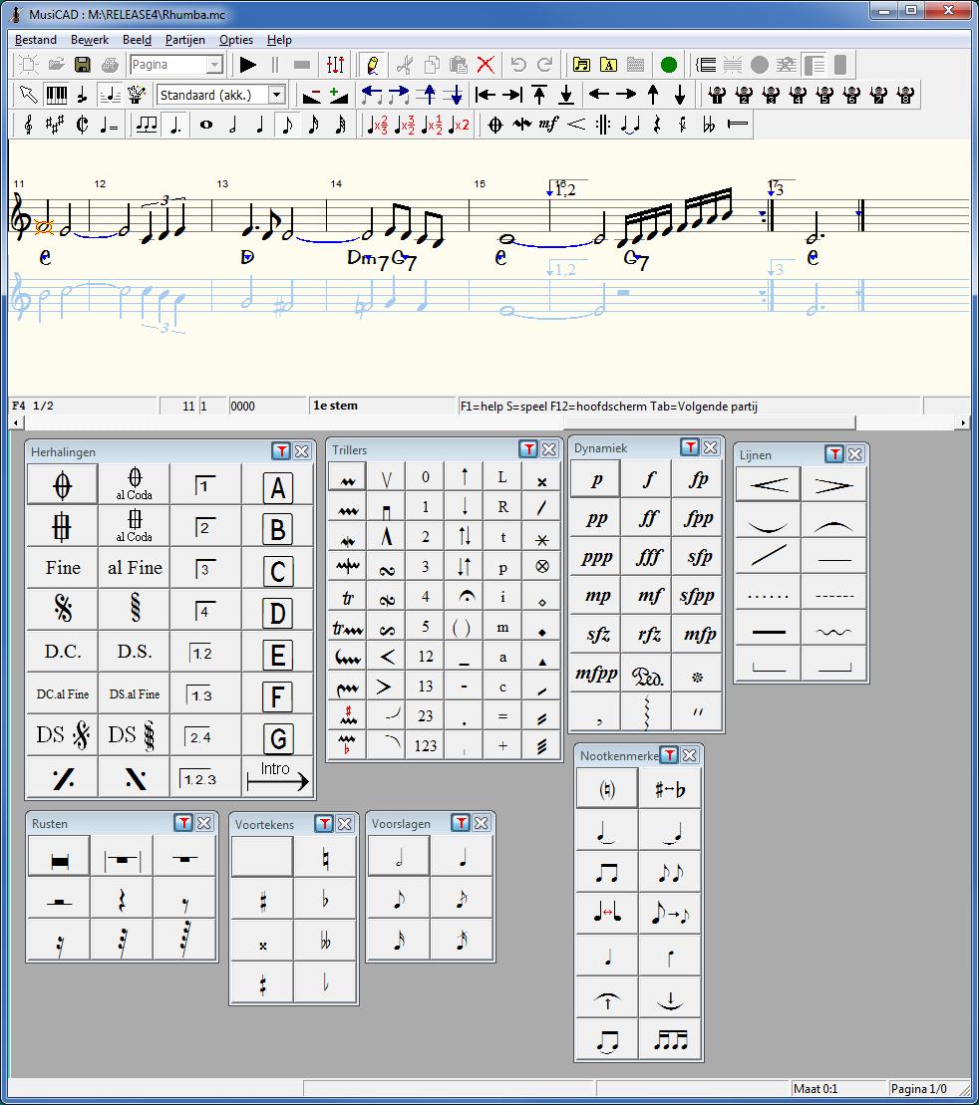Viewport: 979px width, 1105px height.
Task: Click the horizontal score scrollbar
Action: pos(489,422)
